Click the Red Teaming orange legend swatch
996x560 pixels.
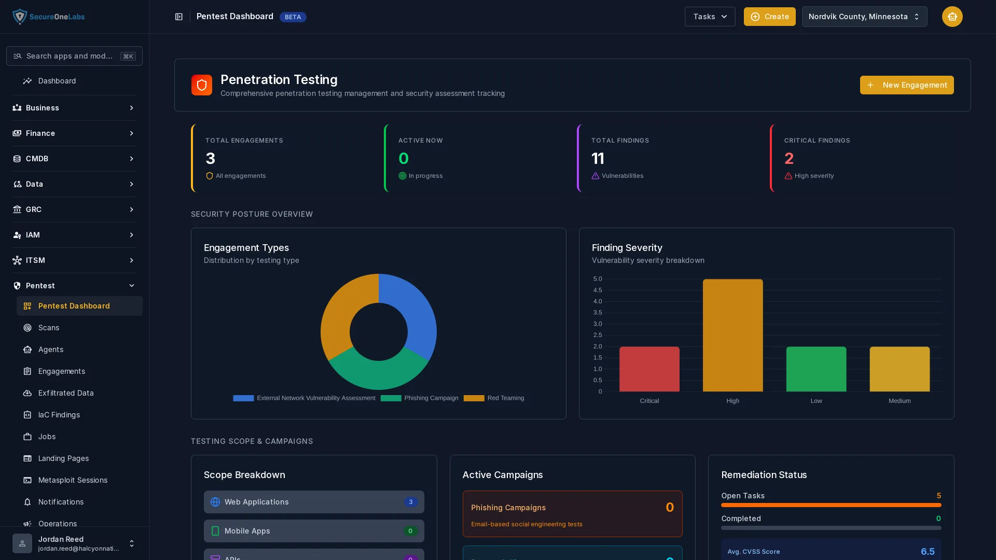tap(474, 398)
